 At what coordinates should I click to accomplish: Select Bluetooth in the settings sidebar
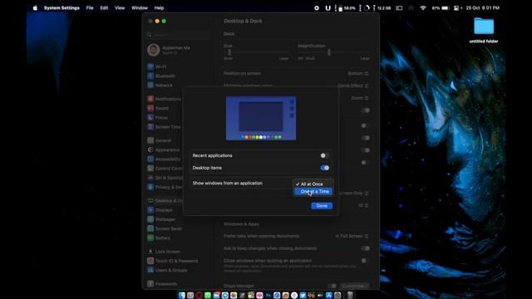point(161,76)
